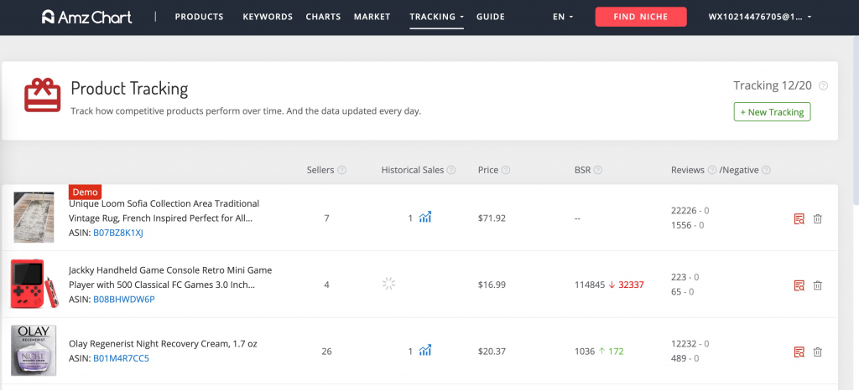Image resolution: width=859 pixels, height=390 pixels.
Task: Click negative reviews count 1556
Action: pyautogui.click(x=681, y=225)
